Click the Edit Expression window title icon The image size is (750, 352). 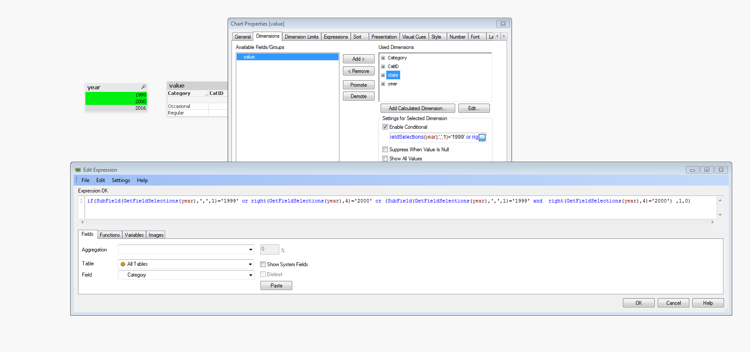tap(78, 170)
